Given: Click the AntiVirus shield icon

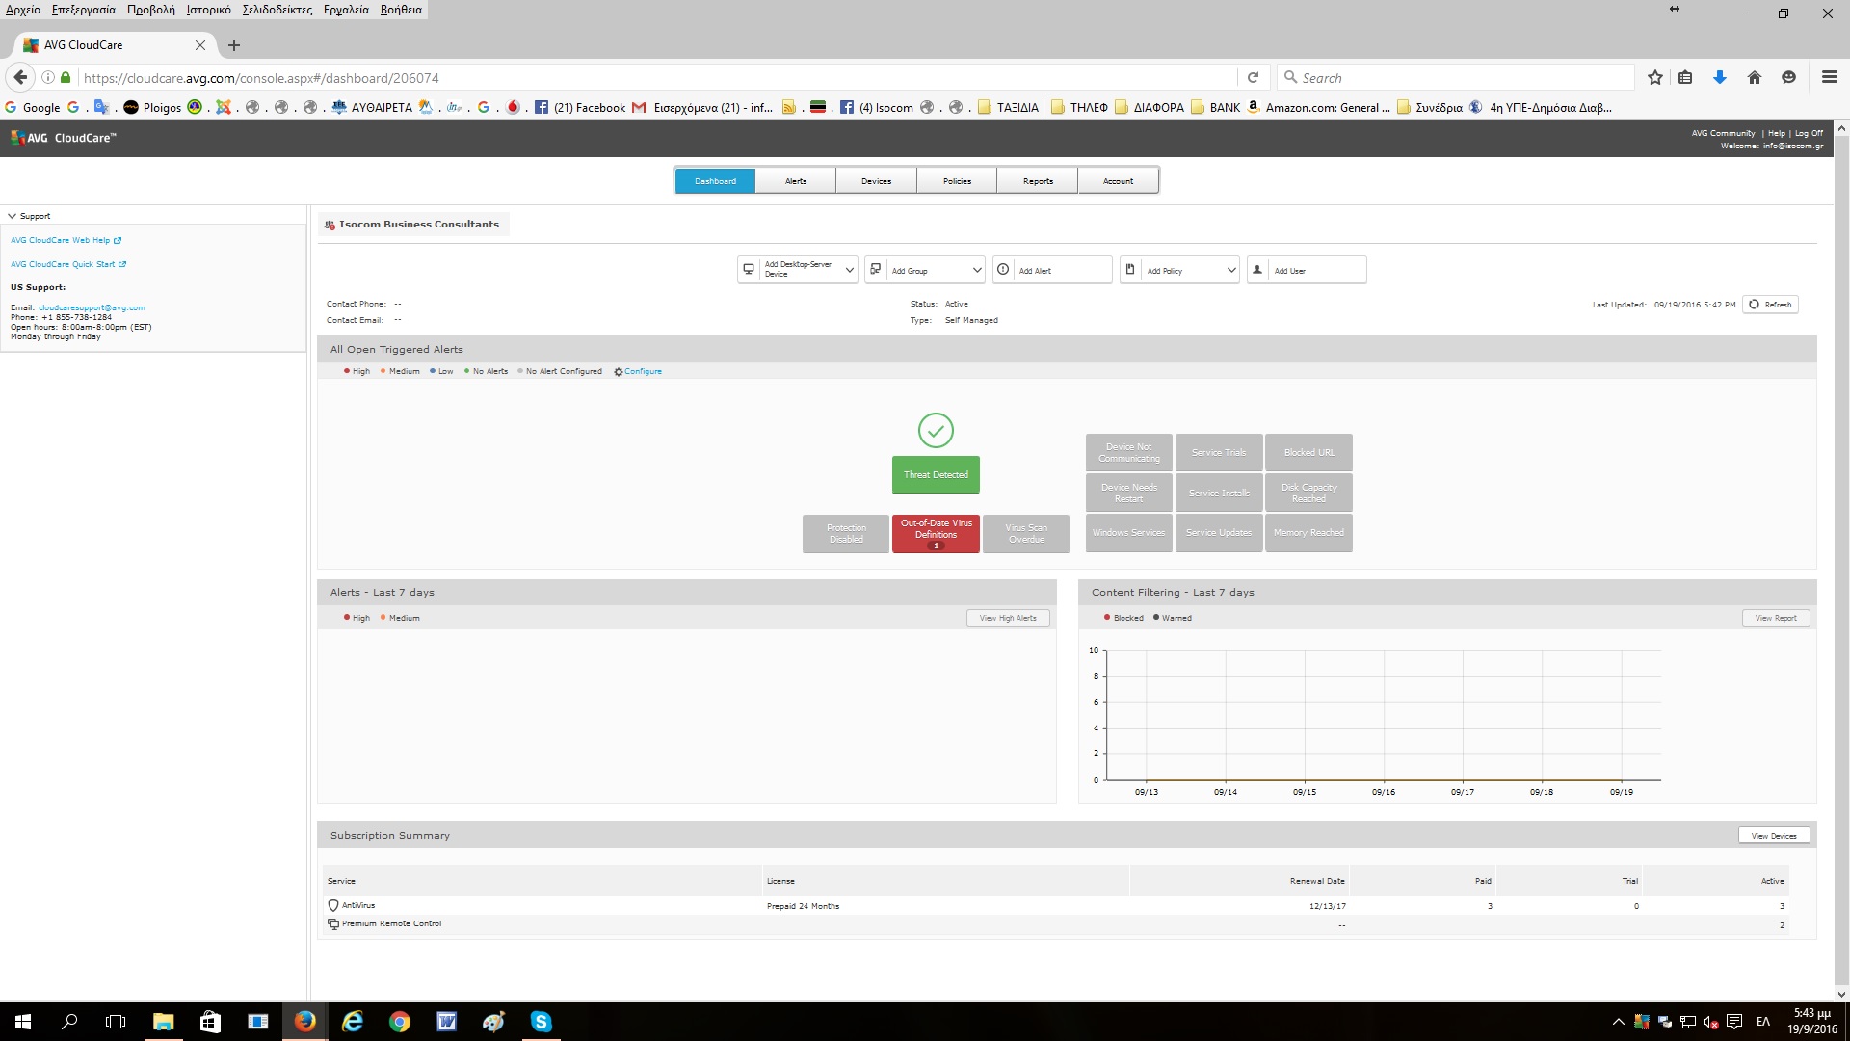Looking at the screenshot, I should [333, 906].
